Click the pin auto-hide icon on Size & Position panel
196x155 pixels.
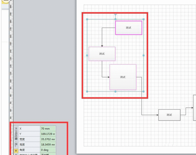(x=16, y=151)
